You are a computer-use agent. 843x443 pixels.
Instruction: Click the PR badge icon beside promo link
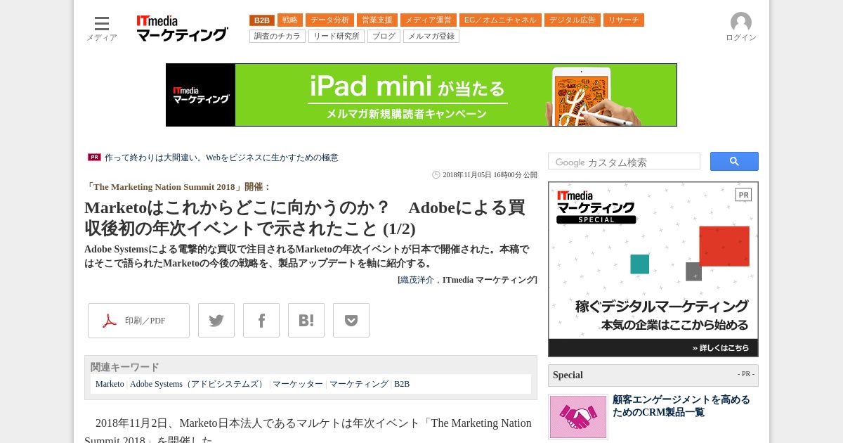(x=94, y=158)
